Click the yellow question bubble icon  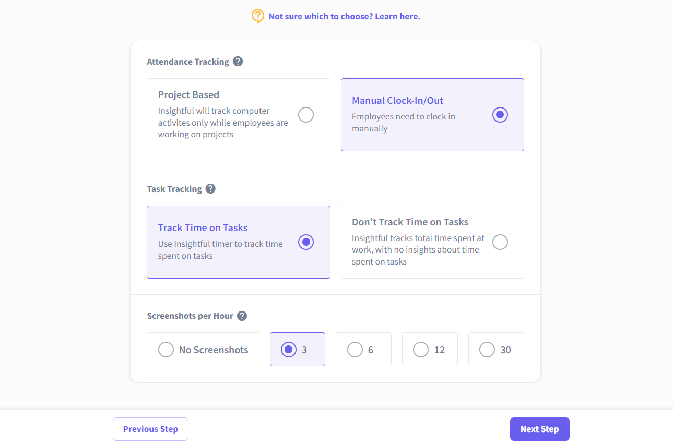tap(257, 16)
